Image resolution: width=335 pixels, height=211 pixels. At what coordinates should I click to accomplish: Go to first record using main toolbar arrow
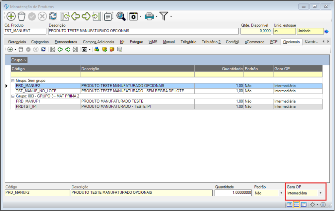[x=65, y=16]
